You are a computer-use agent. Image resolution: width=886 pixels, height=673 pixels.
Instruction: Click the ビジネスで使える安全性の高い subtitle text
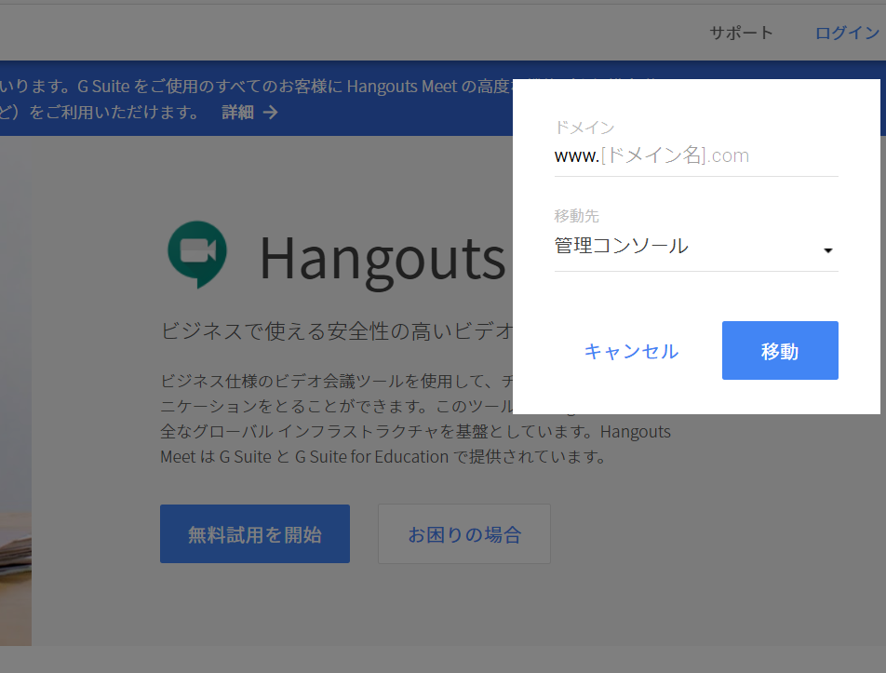337,331
